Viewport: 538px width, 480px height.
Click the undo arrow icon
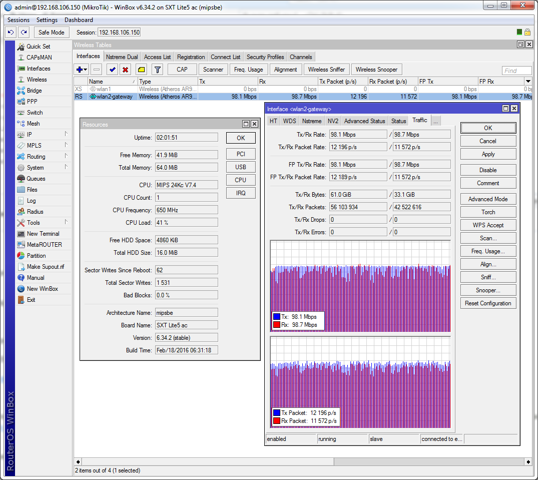click(11, 32)
